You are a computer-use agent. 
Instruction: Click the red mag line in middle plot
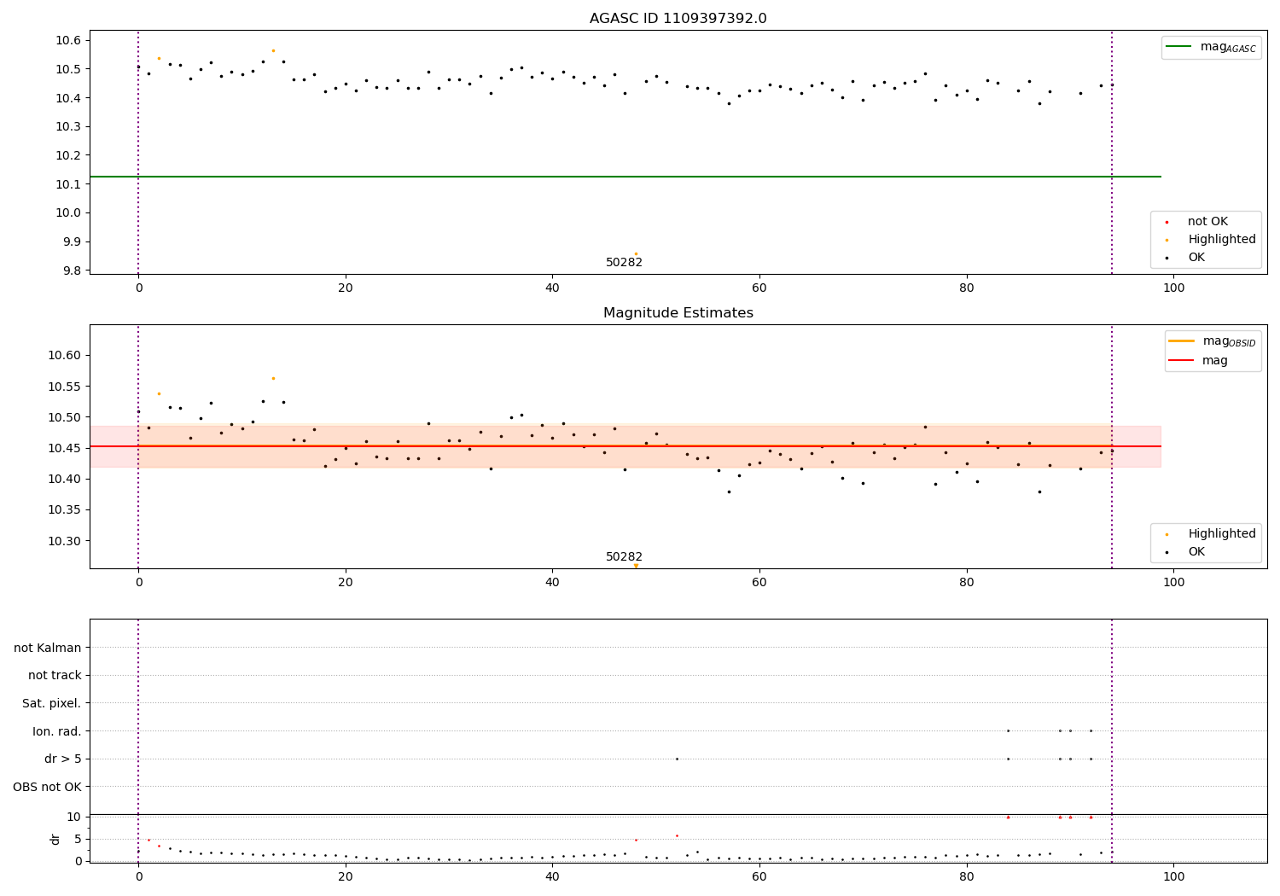625,446
